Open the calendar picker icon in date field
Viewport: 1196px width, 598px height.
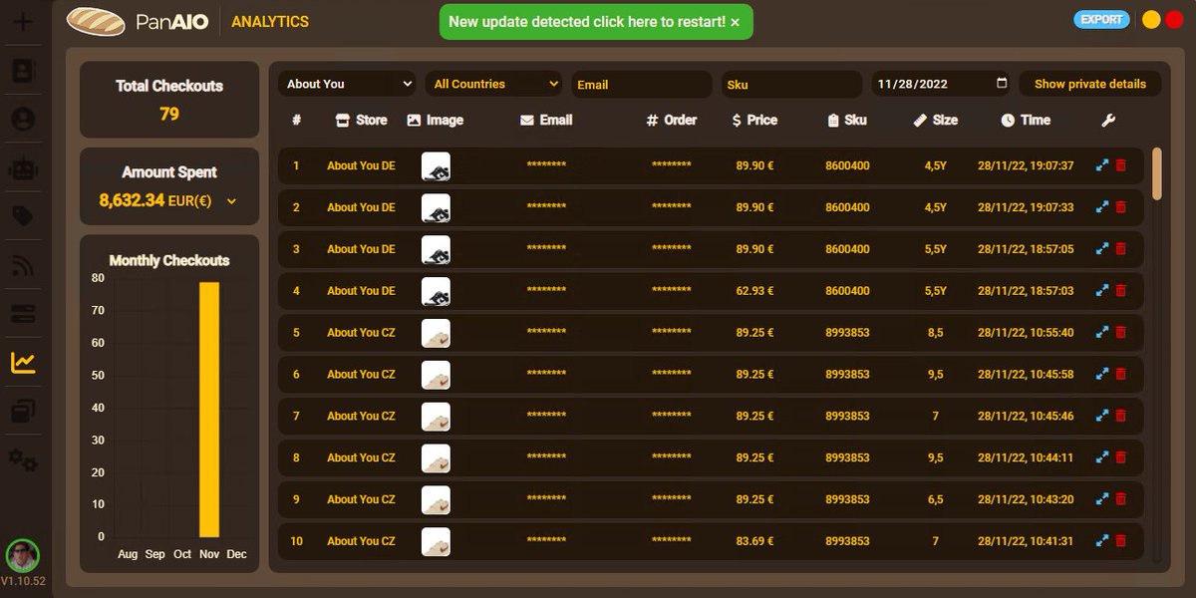click(1002, 84)
